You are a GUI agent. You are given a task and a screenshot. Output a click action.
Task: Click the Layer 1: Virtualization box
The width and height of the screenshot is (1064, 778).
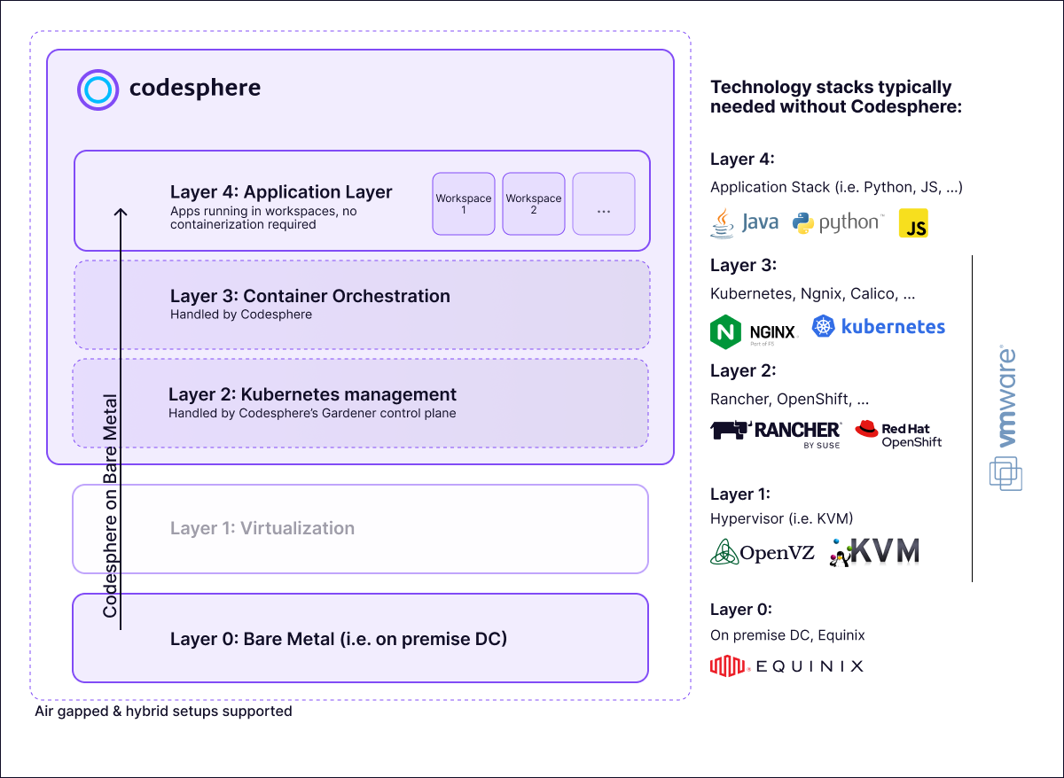tap(360, 529)
